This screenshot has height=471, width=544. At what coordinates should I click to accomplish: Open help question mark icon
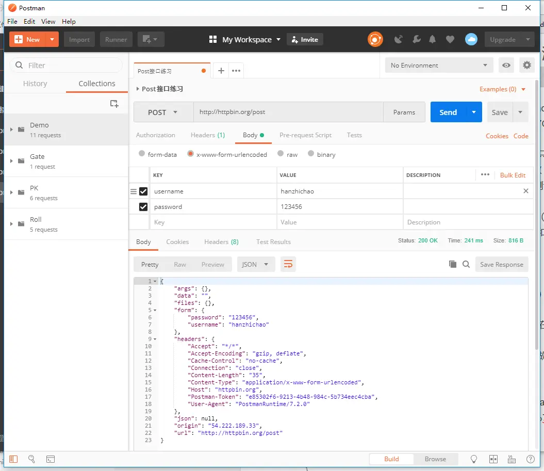[x=531, y=459]
